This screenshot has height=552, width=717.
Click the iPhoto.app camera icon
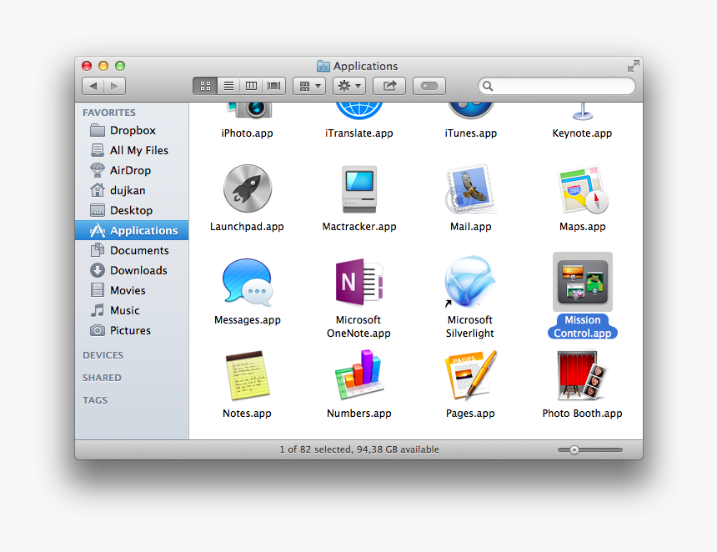pyautogui.click(x=249, y=110)
